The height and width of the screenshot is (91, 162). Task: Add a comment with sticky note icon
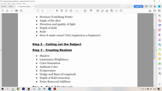point(98,11)
